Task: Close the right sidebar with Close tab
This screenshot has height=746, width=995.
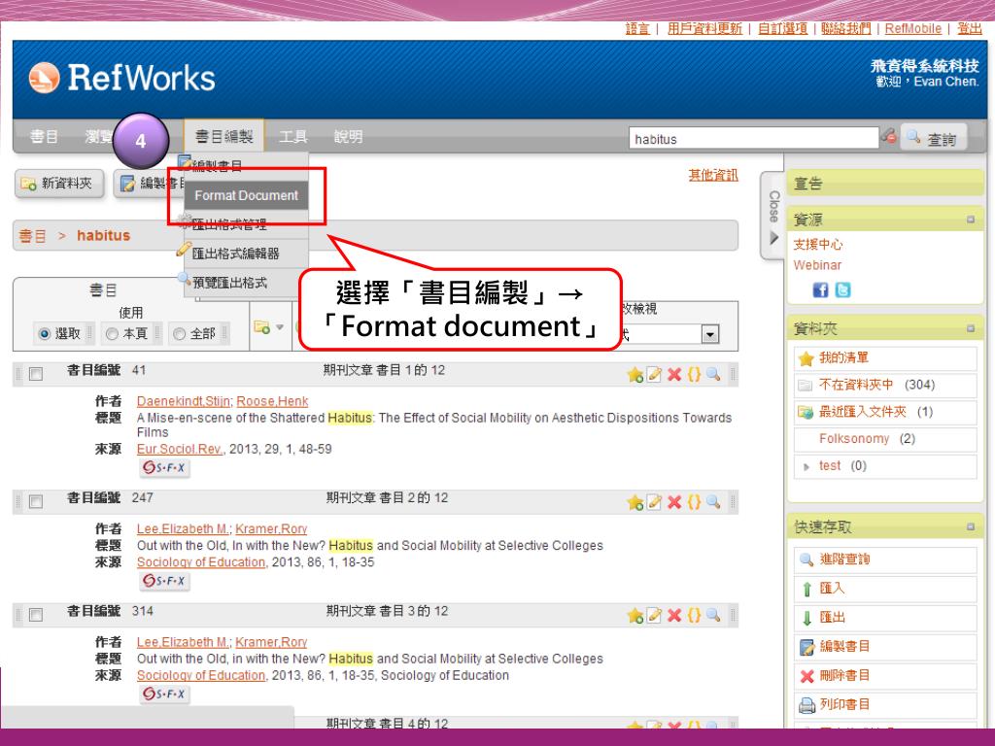Action: tap(773, 216)
